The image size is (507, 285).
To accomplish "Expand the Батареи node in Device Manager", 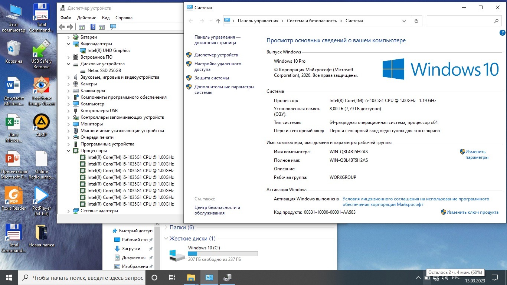I will [x=69, y=37].
